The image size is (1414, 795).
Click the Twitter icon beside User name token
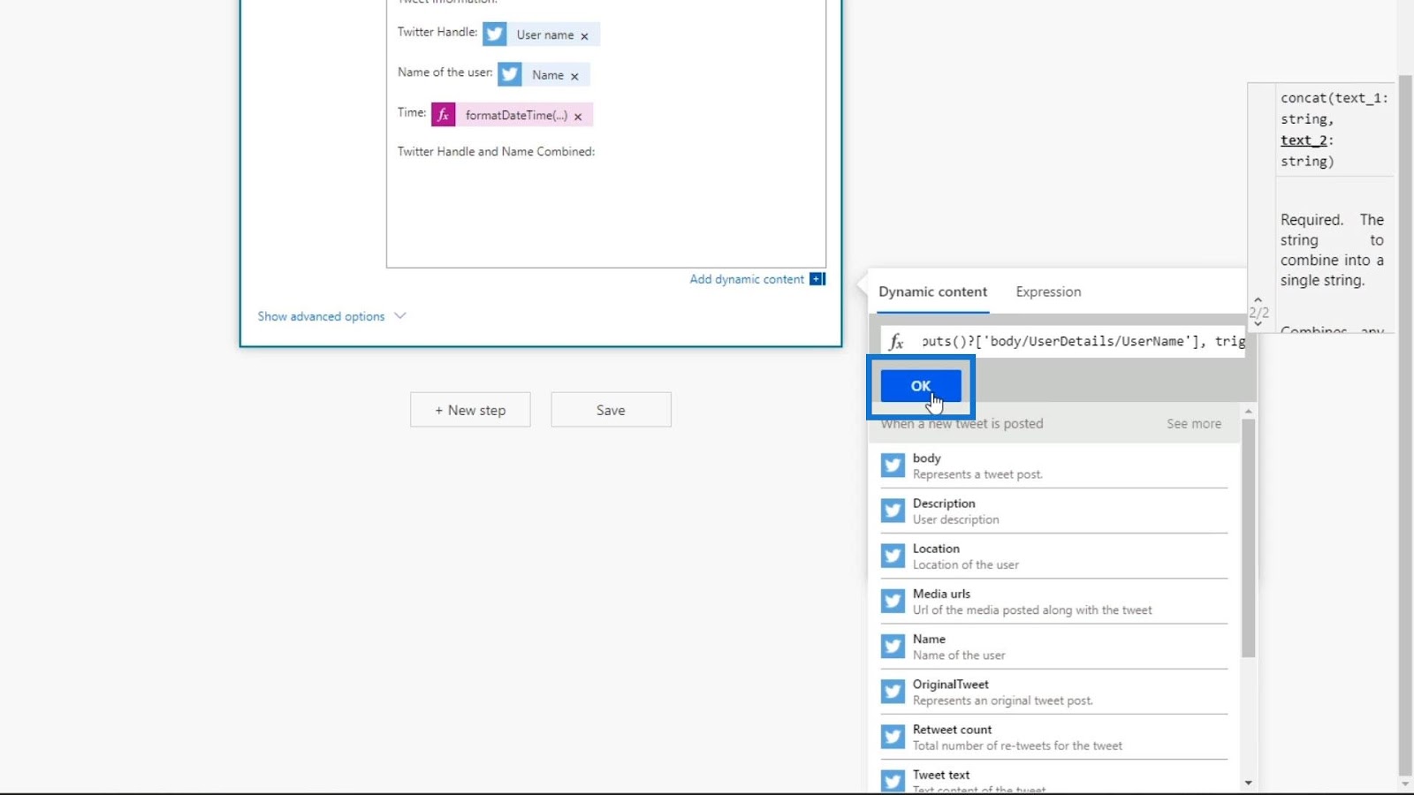(x=495, y=34)
